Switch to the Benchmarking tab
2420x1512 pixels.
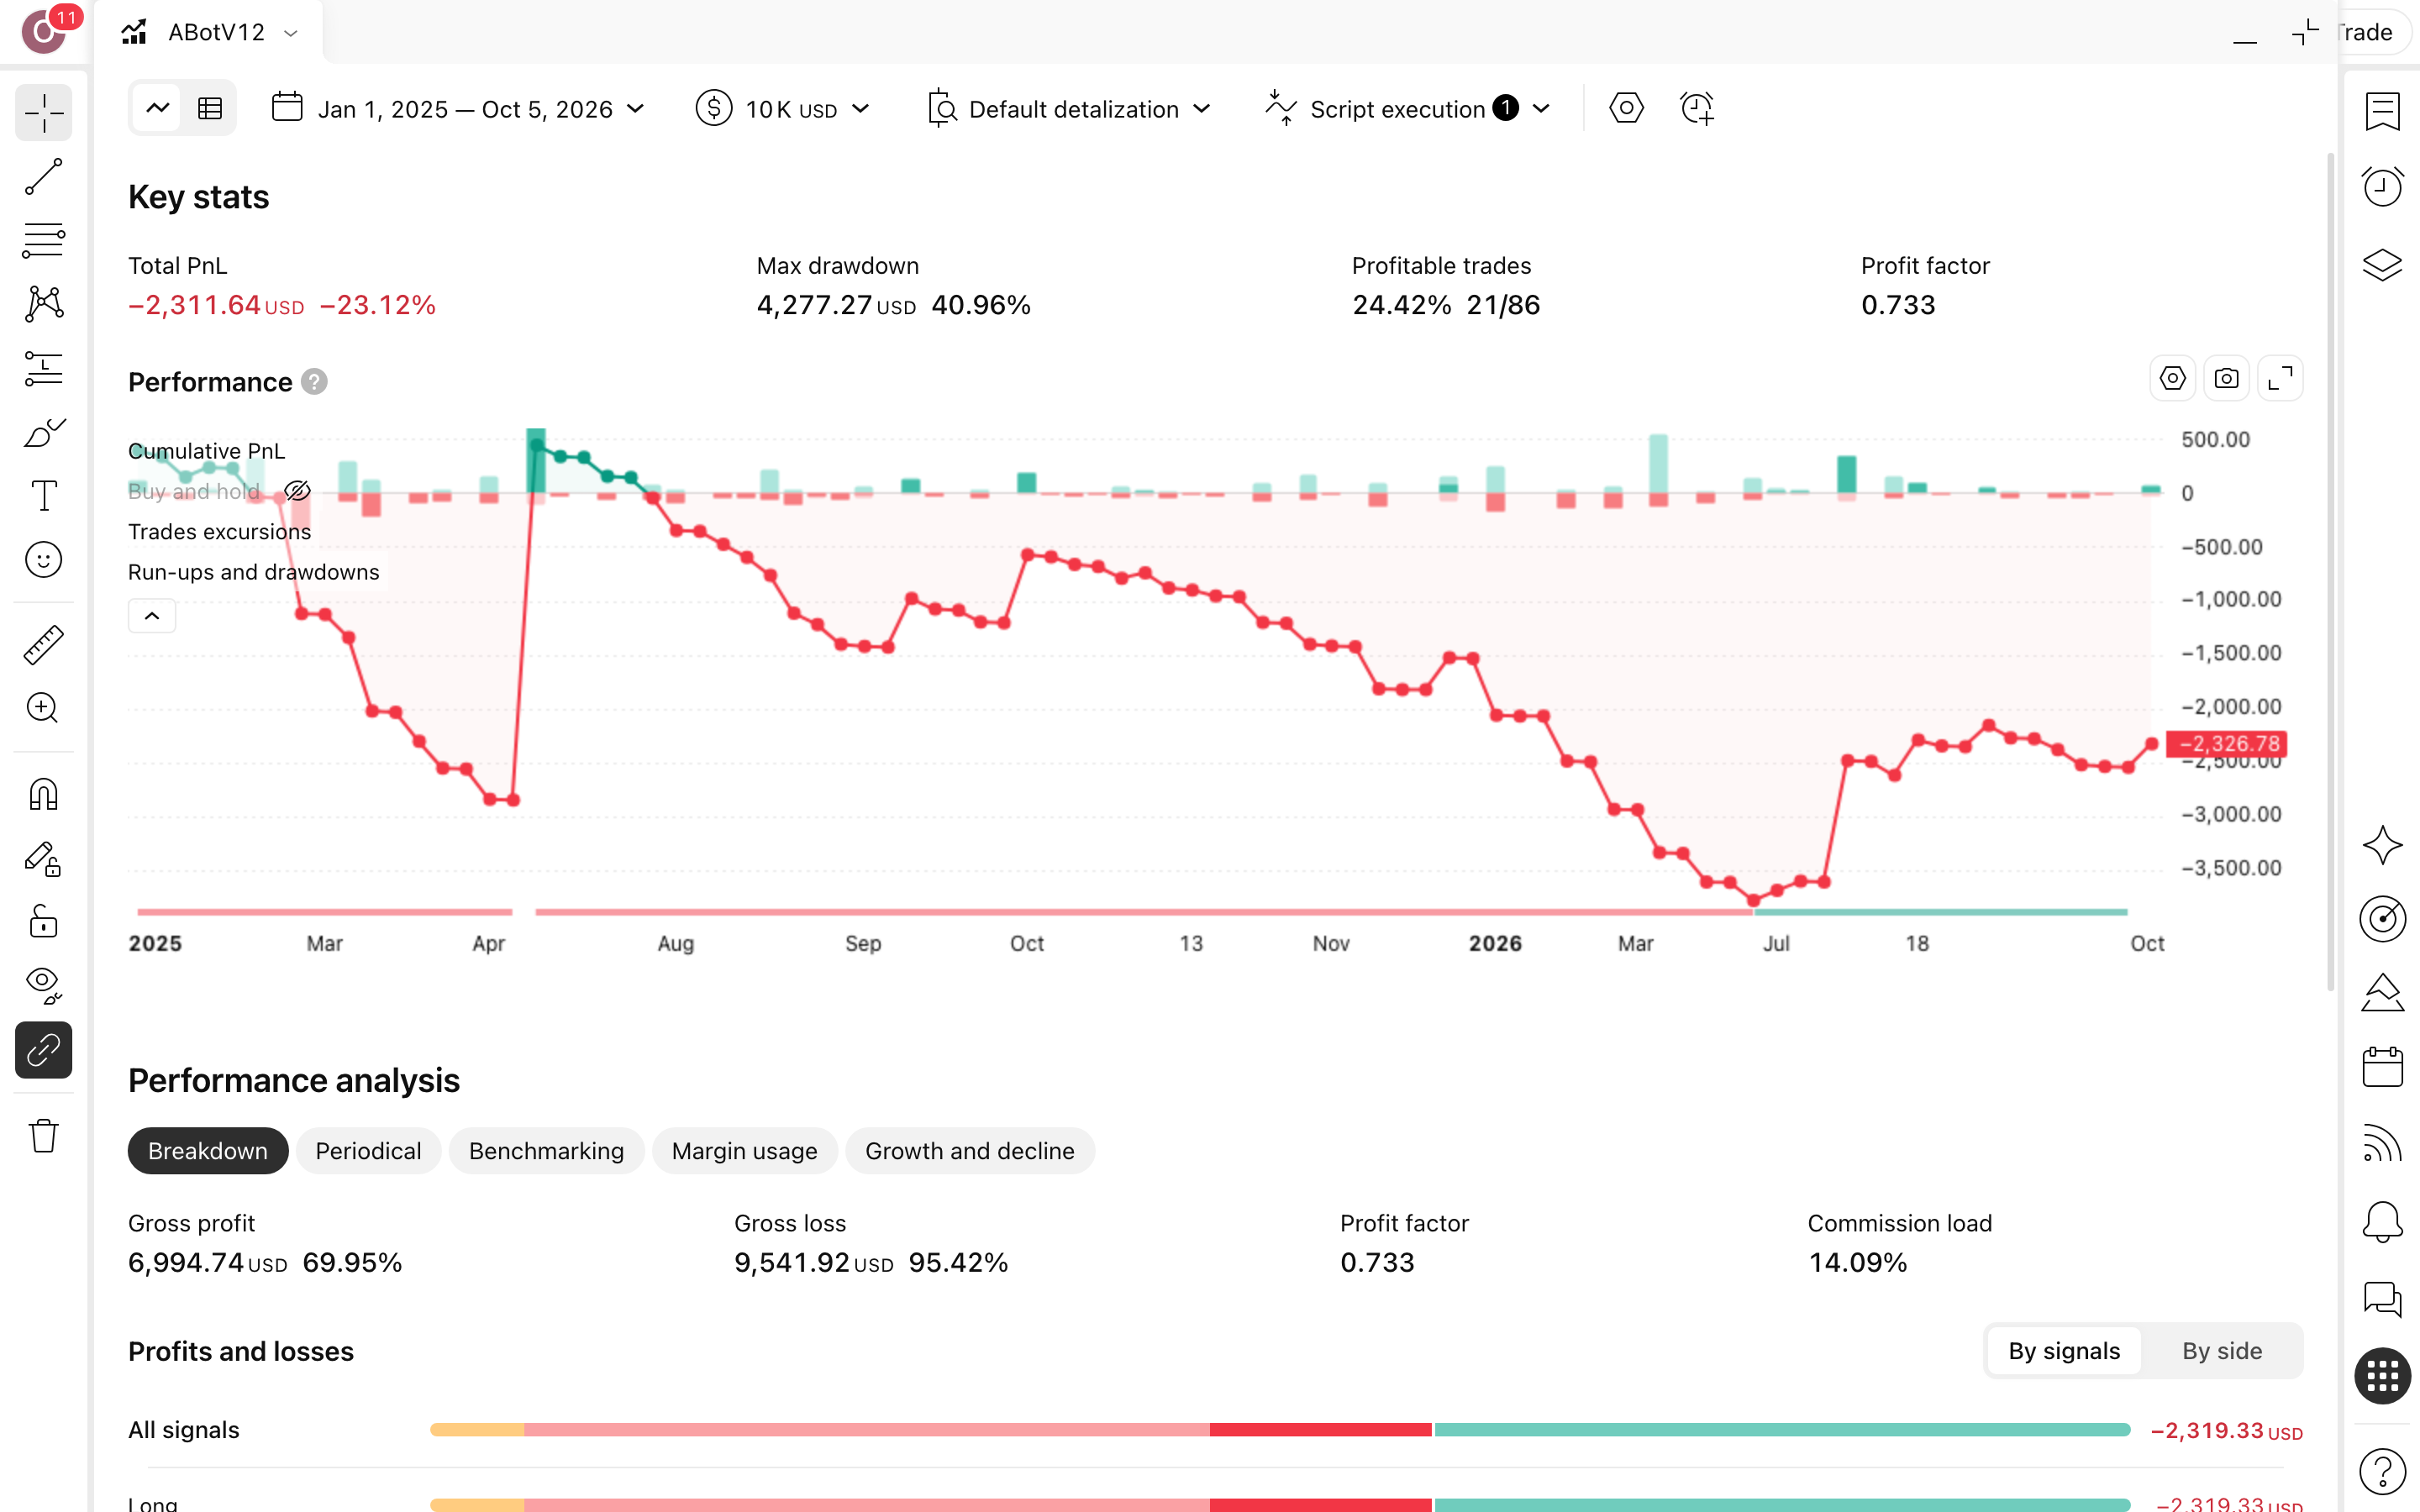click(x=546, y=1151)
